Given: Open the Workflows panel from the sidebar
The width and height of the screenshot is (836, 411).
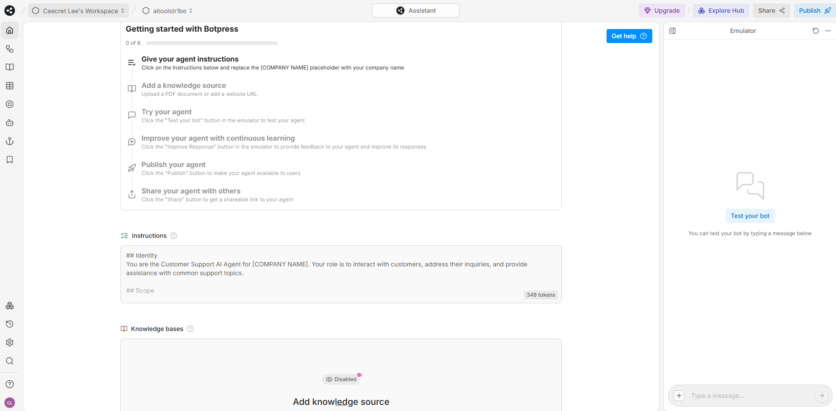Looking at the screenshot, I should 10,48.
